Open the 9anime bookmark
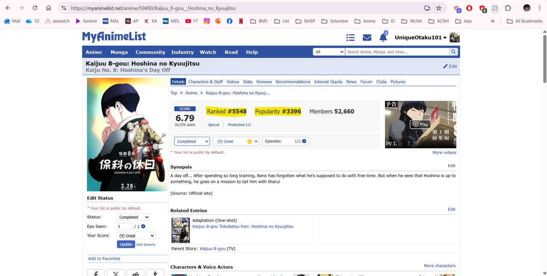547x276 pixels. [86, 21]
